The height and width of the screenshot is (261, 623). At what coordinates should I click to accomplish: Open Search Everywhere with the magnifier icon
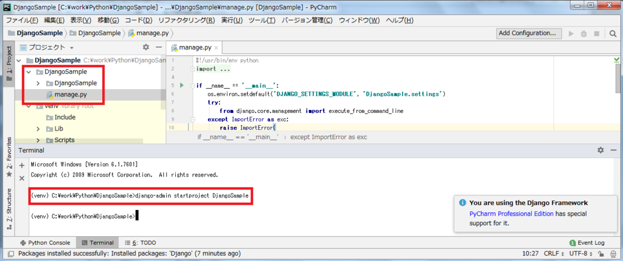point(613,34)
